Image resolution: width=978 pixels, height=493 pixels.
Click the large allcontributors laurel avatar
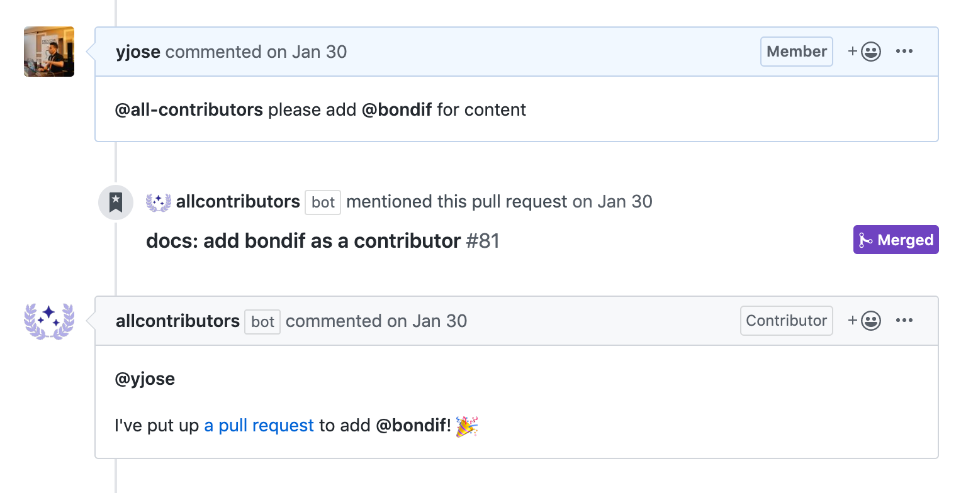click(49, 321)
